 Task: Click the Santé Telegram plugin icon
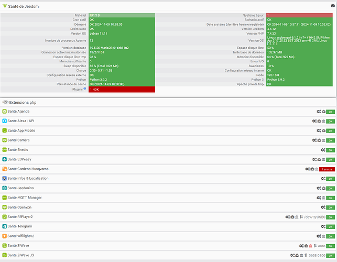coord(5,226)
